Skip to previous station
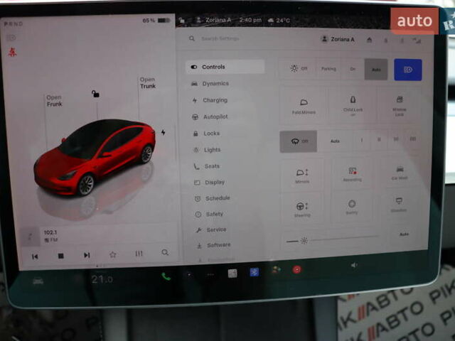The image size is (455, 341). [35, 256]
